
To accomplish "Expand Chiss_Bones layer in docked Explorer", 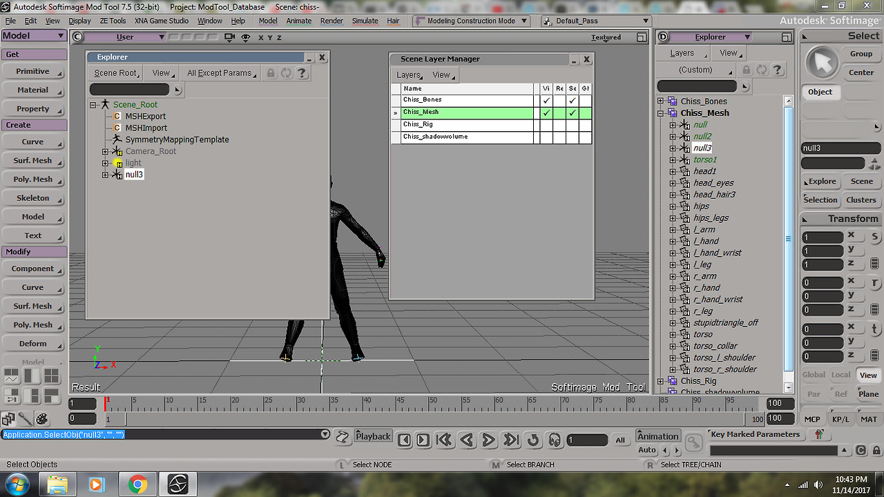I will 660,101.
